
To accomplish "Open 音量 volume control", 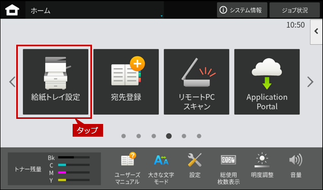I will click(296, 166).
